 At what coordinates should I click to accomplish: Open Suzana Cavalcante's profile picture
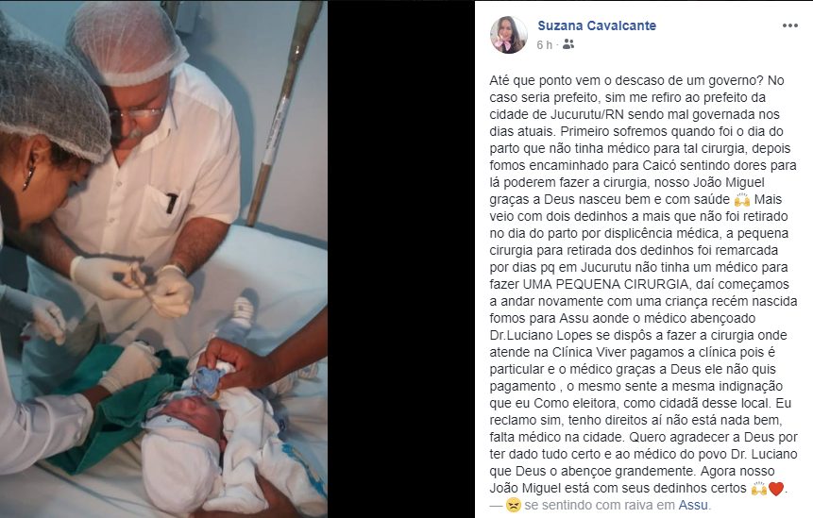coord(509,35)
